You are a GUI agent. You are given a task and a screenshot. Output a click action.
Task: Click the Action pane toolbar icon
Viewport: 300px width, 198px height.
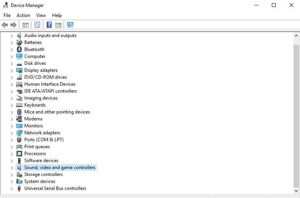pos(58,25)
